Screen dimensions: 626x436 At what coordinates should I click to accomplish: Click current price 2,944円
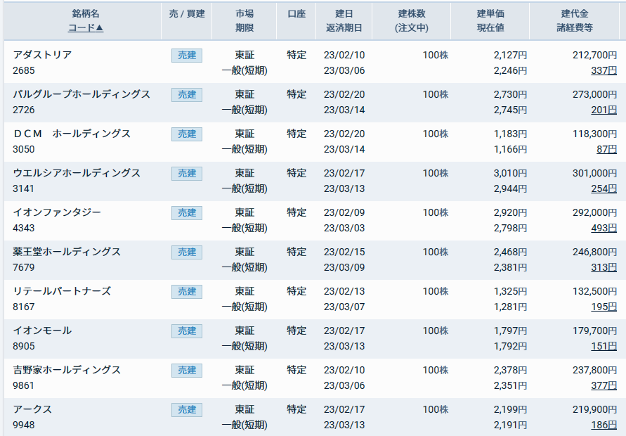point(510,188)
